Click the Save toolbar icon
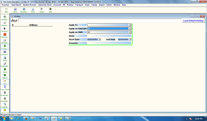The height and width of the screenshot is (121, 207). point(15,10)
